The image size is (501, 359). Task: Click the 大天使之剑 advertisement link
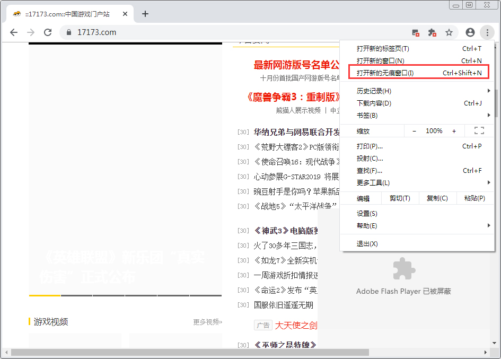(x=295, y=325)
